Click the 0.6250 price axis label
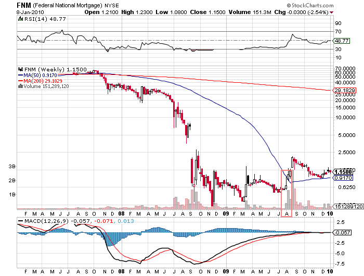The height and width of the screenshot is (276, 364). point(346,187)
